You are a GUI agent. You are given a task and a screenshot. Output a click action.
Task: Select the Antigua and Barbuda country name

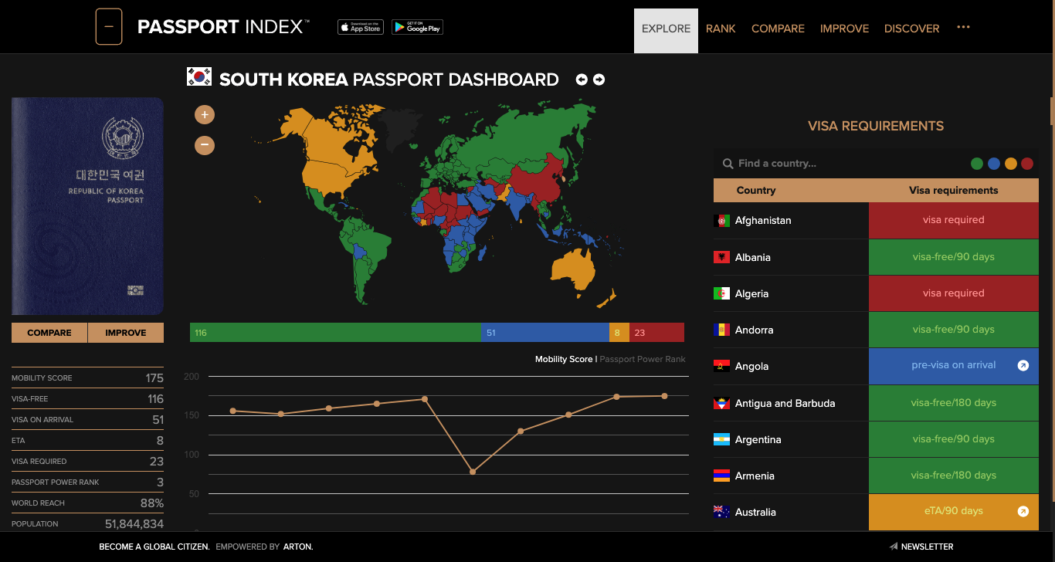click(x=785, y=403)
